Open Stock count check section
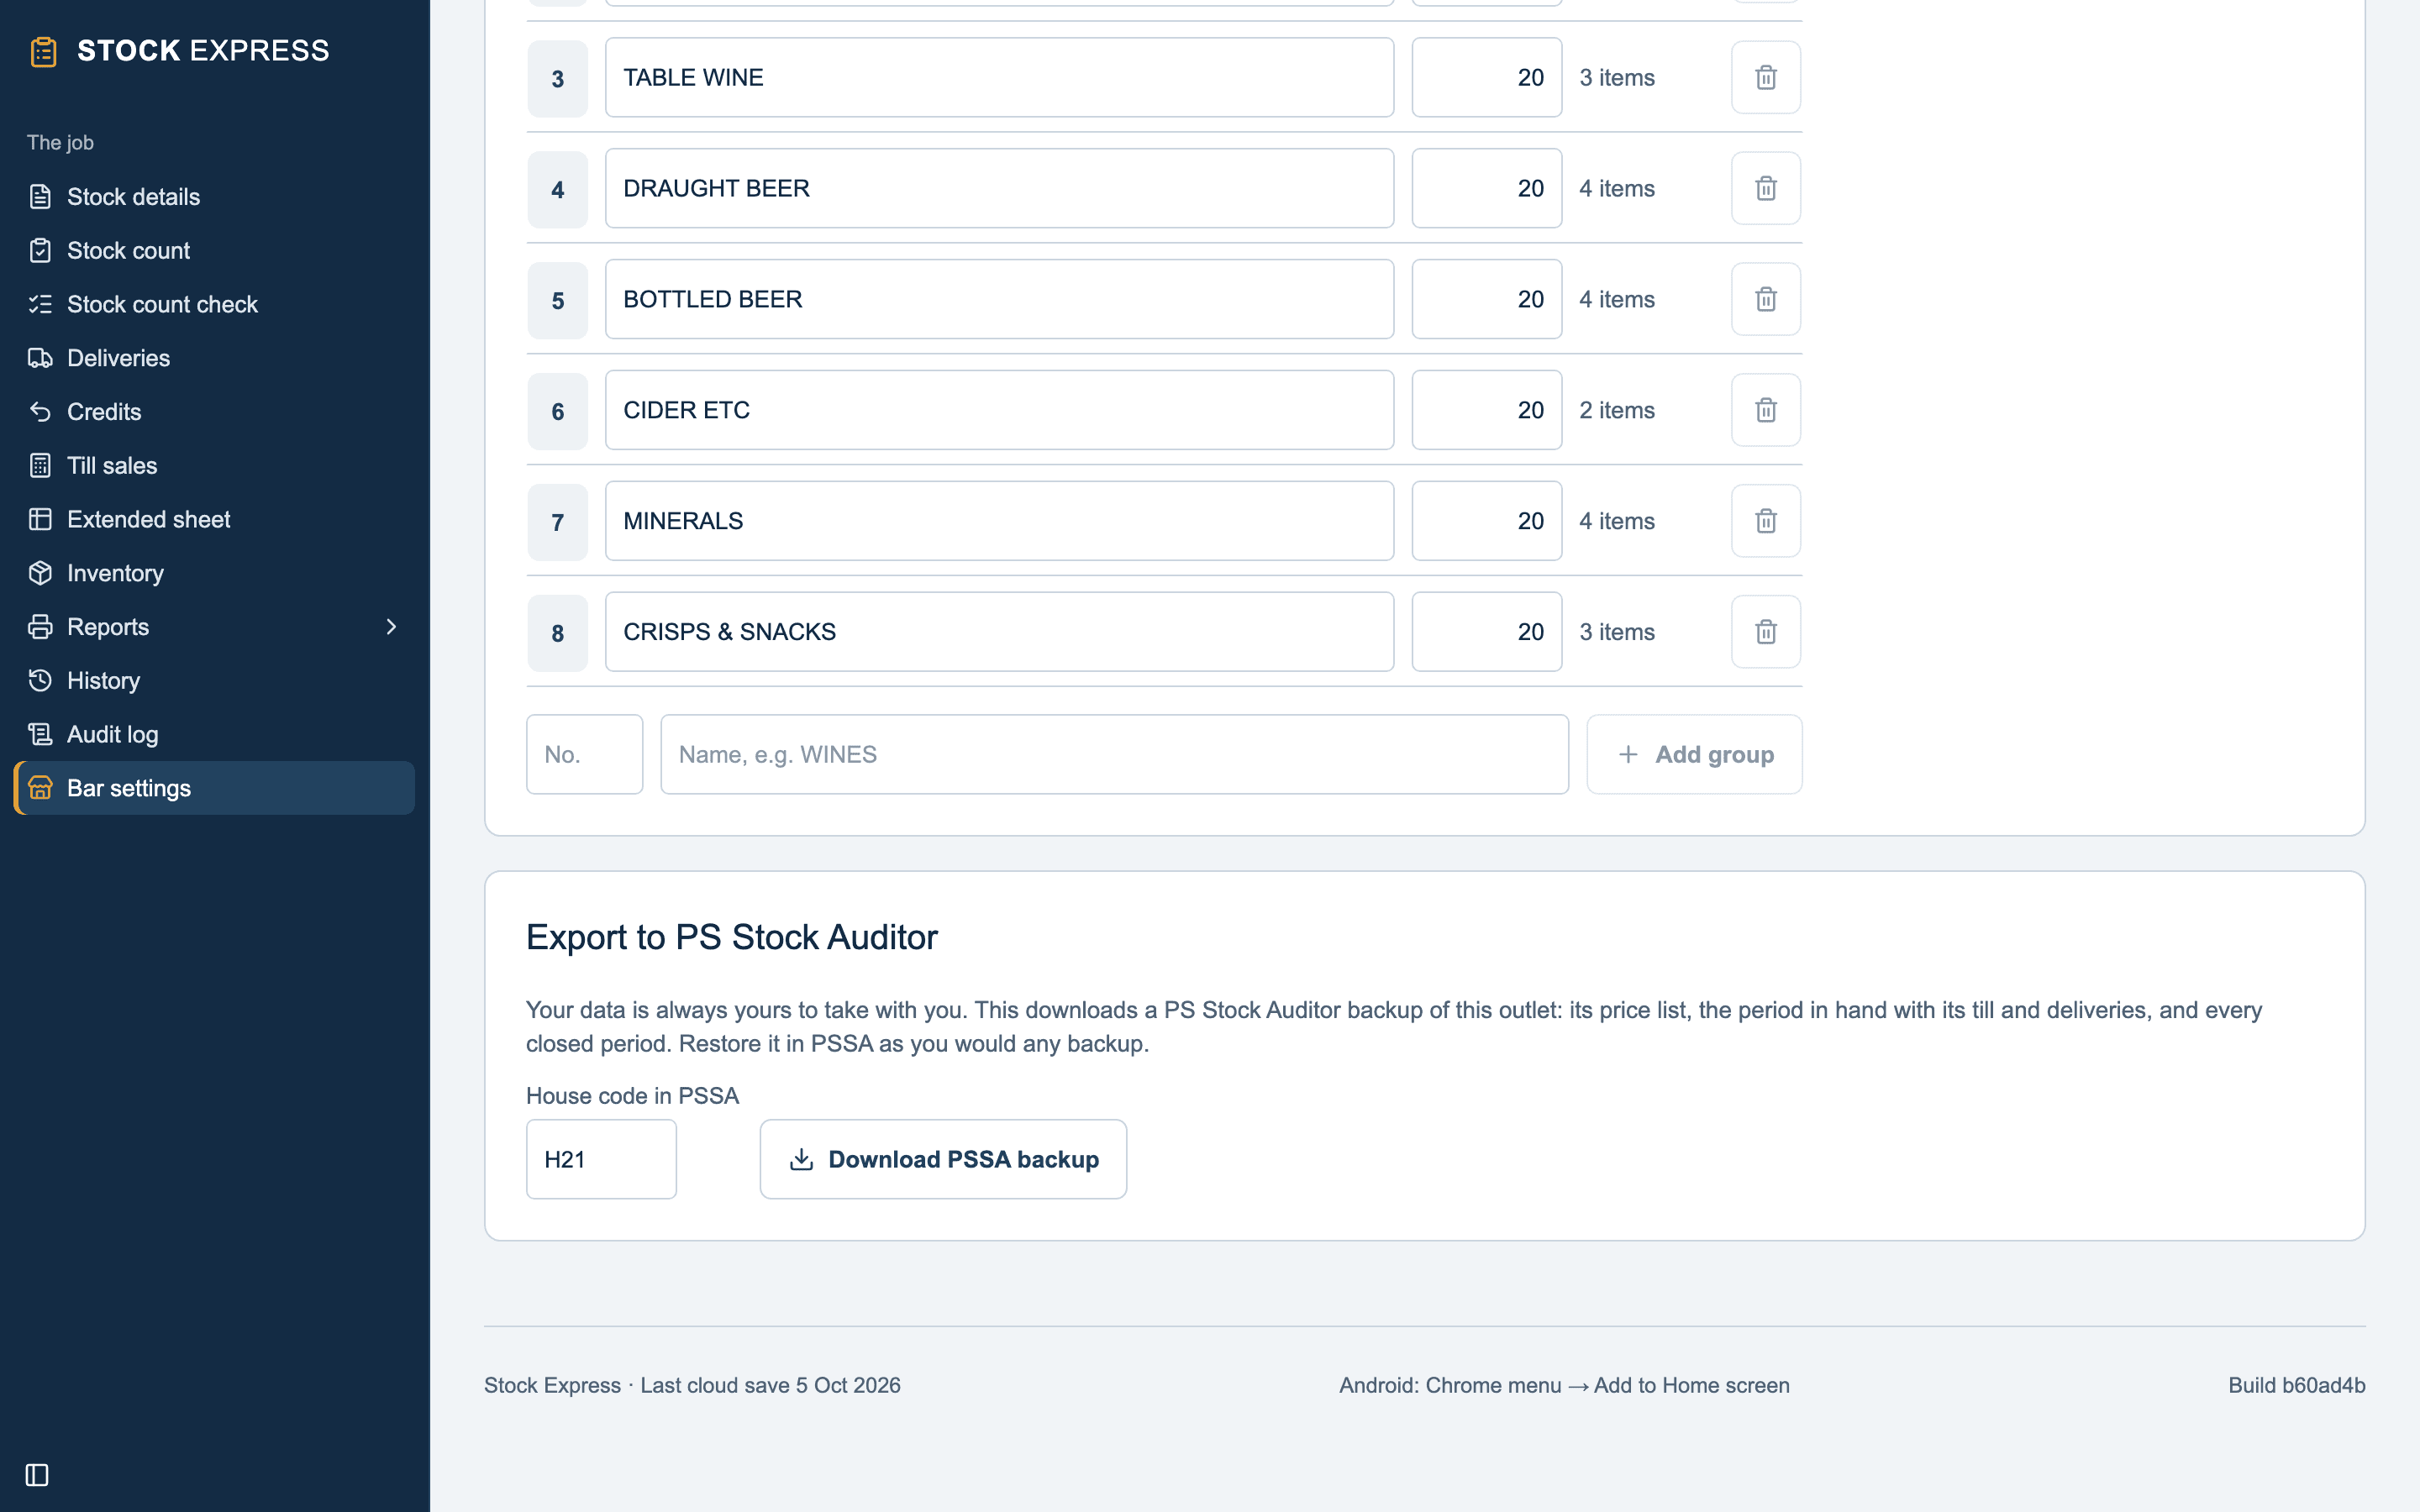 [214, 304]
